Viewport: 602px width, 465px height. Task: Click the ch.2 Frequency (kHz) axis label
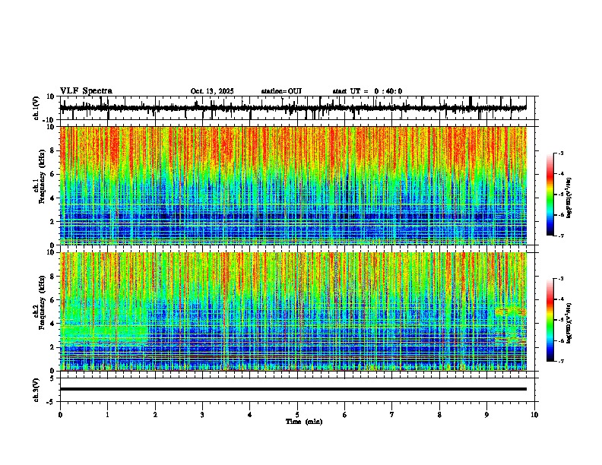[x=42, y=302]
